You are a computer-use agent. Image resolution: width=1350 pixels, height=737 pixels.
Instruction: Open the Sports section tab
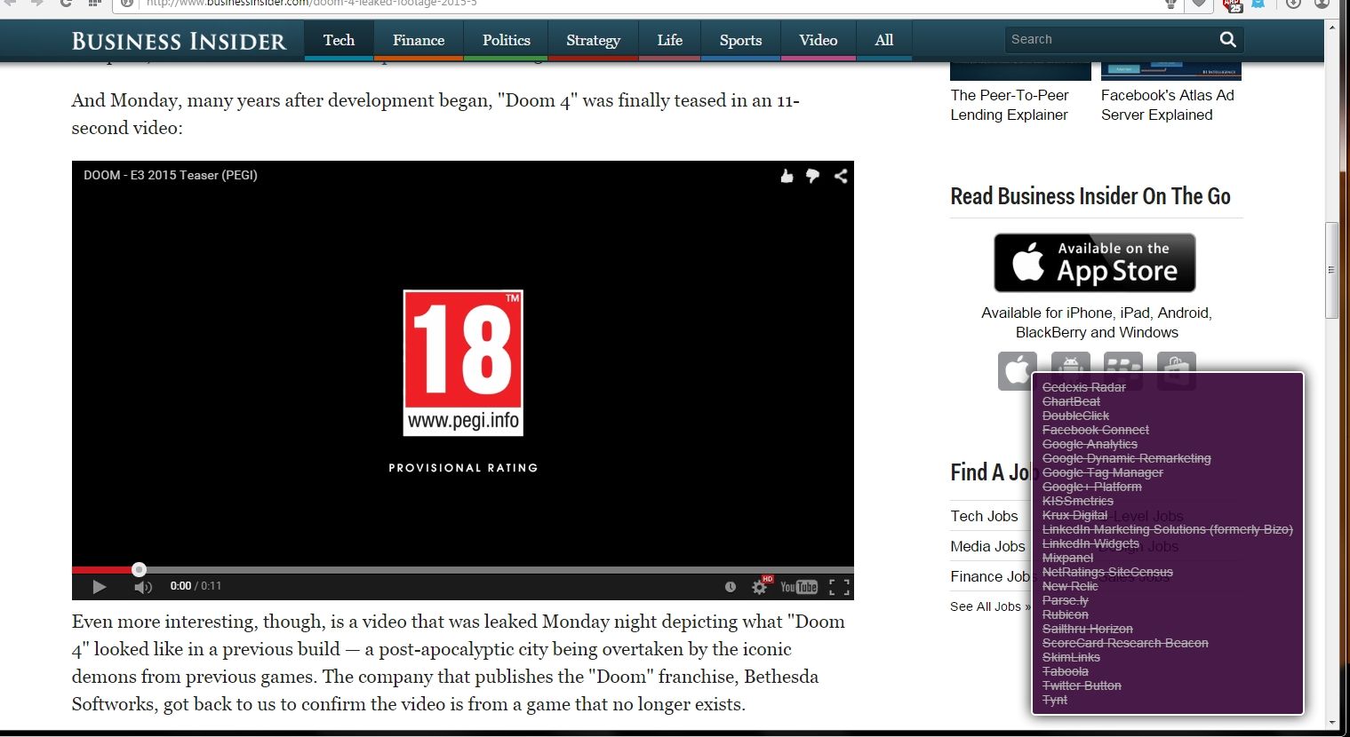pyautogui.click(x=740, y=41)
